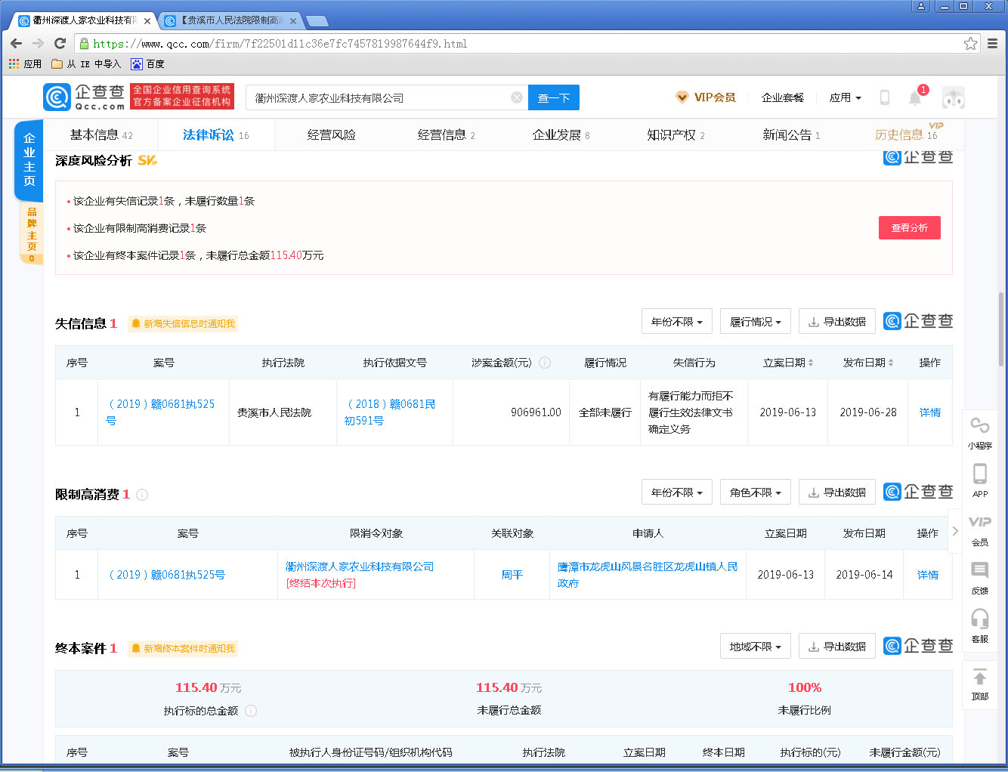Open 详情 for the 失信信息 record

pos(929,412)
